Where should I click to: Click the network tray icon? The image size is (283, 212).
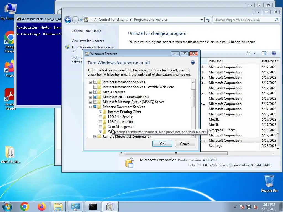(x=248, y=207)
